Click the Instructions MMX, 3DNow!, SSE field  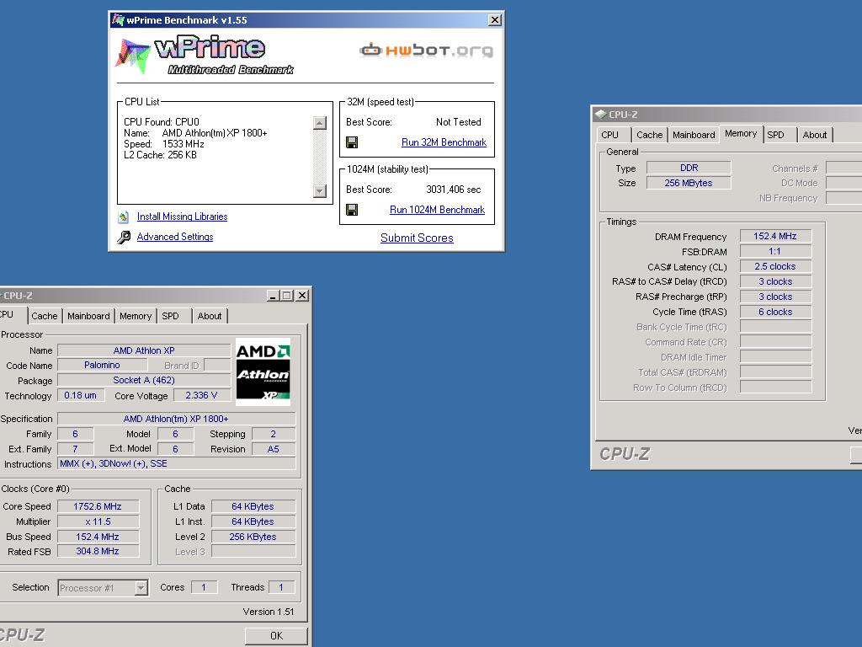pos(176,464)
